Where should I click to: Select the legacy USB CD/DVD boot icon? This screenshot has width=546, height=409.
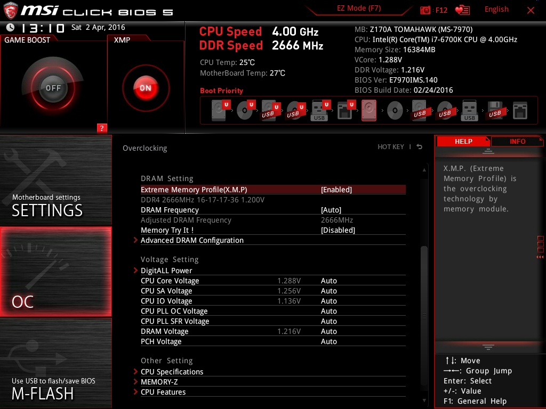coord(445,111)
